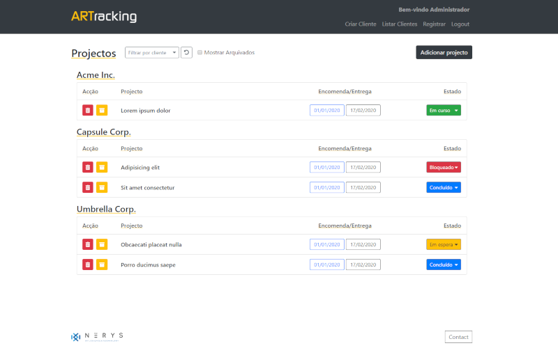Archive the Porro ducimus saepe project
Image resolution: width=558 pixels, height=348 pixels.
tap(102, 264)
